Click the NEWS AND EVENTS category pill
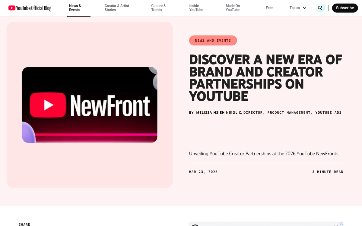The image size is (362, 226). click(213, 40)
